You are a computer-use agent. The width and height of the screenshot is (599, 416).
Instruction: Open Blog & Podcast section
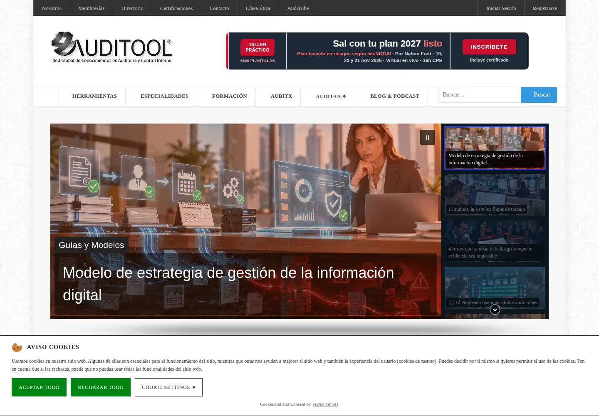tap(395, 96)
